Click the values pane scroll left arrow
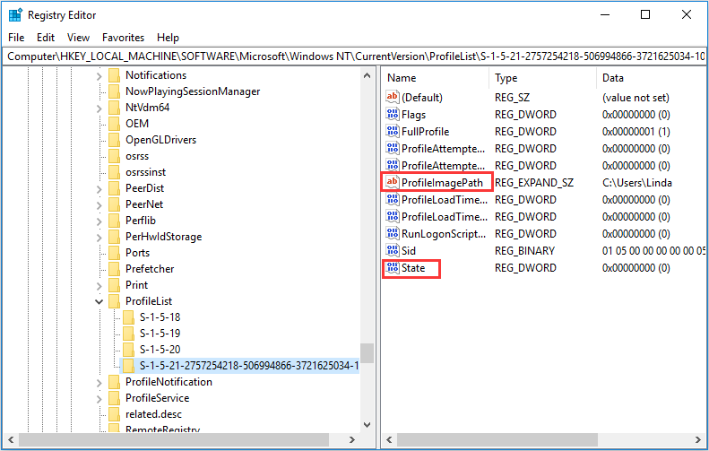 (x=389, y=439)
